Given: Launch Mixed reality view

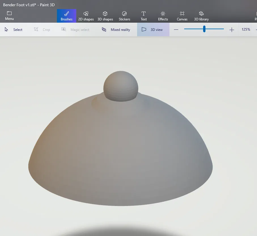Looking at the screenshot, I should [116, 29].
